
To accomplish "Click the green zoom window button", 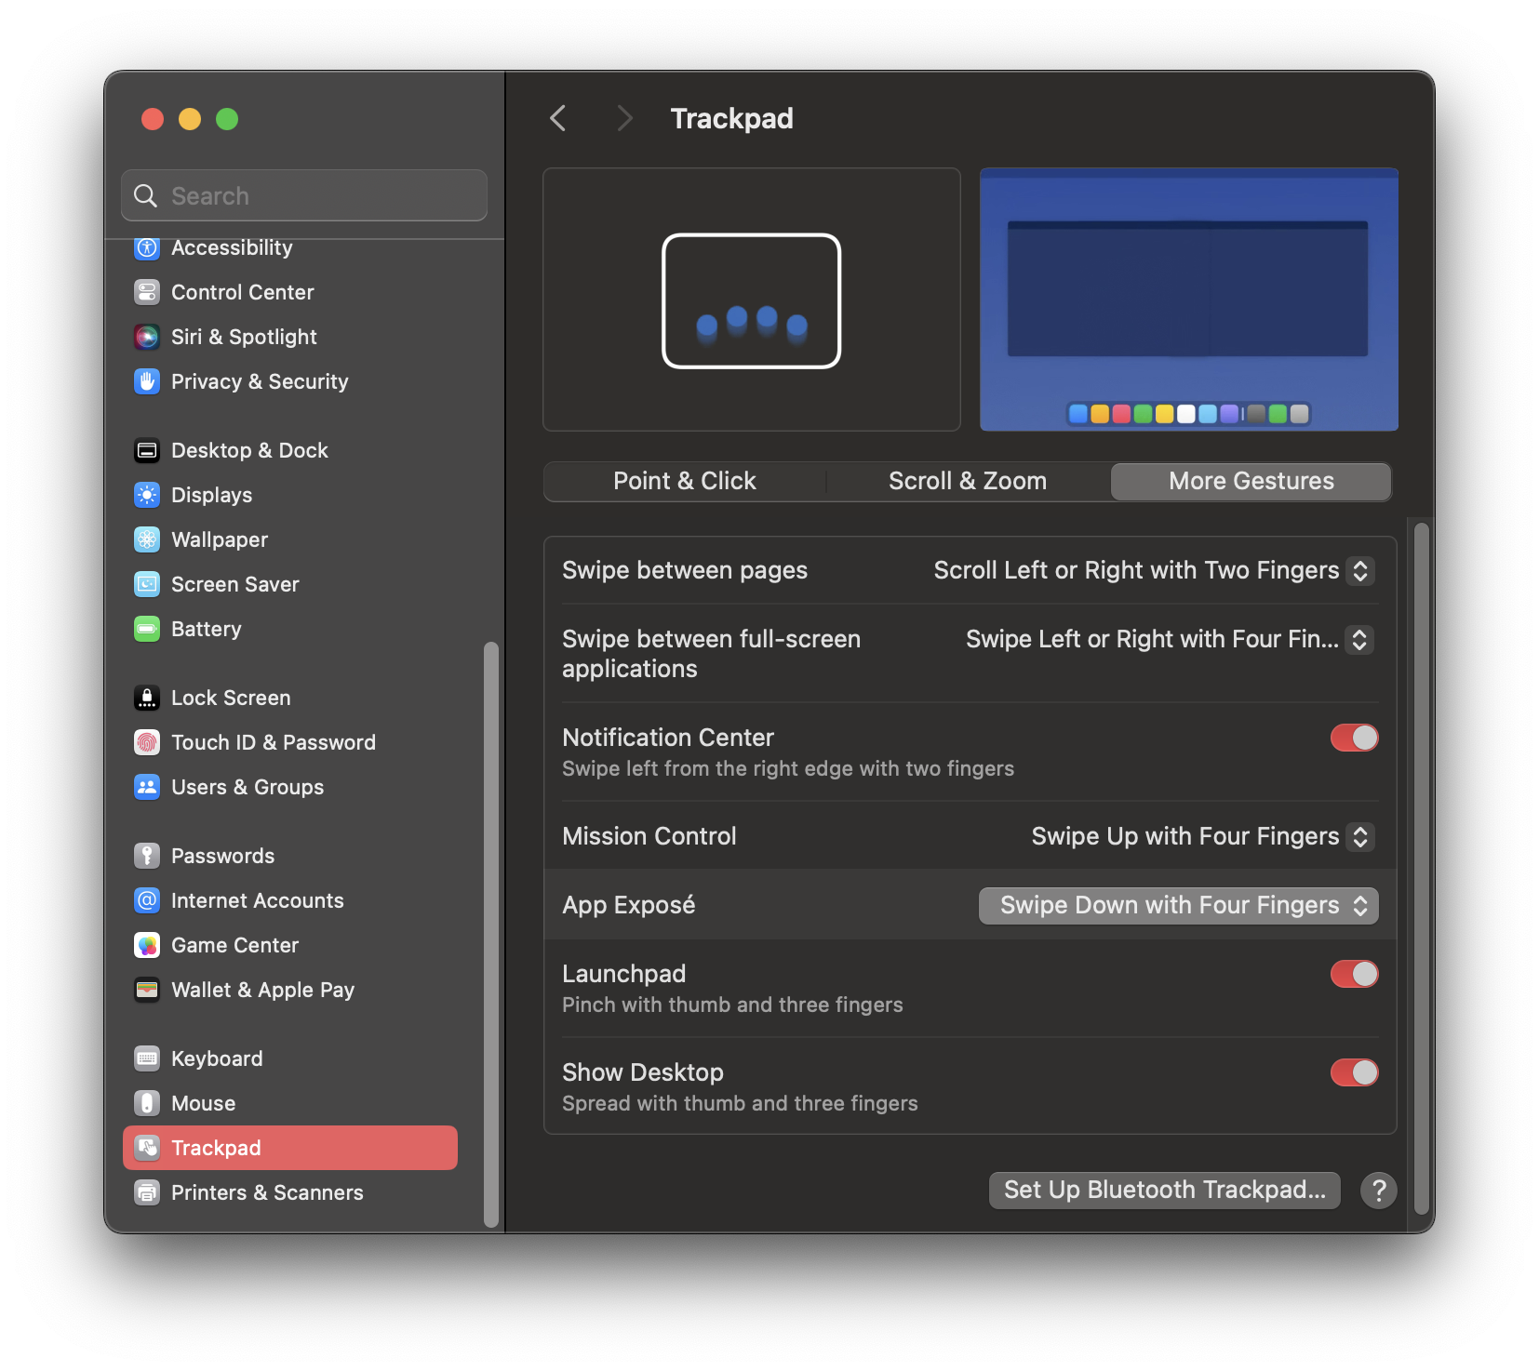I will coord(227,119).
